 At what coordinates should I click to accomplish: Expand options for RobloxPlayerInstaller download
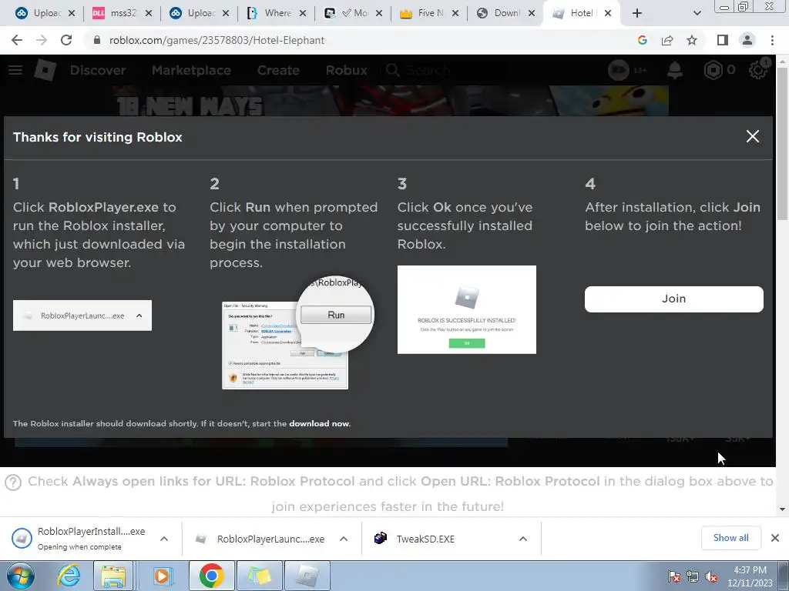164,539
